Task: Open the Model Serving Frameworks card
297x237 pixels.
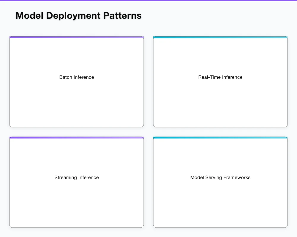Action: click(x=220, y=182)
